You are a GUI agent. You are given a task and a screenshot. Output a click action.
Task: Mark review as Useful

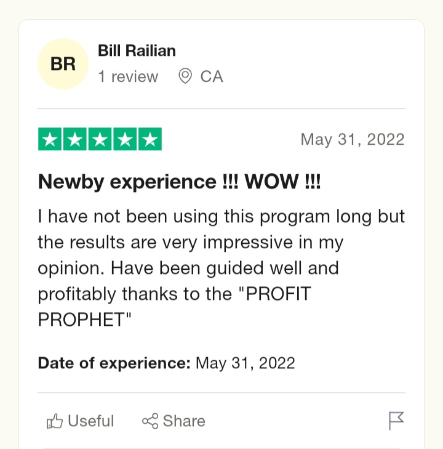[x=81, y=421]
